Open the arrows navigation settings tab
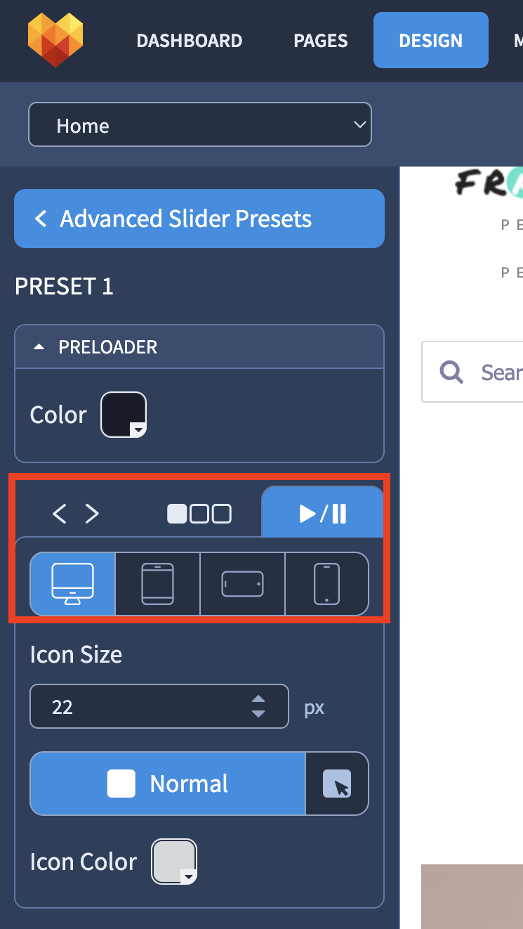The width and height of the screenshot is (523, 929). click(76, 514)
